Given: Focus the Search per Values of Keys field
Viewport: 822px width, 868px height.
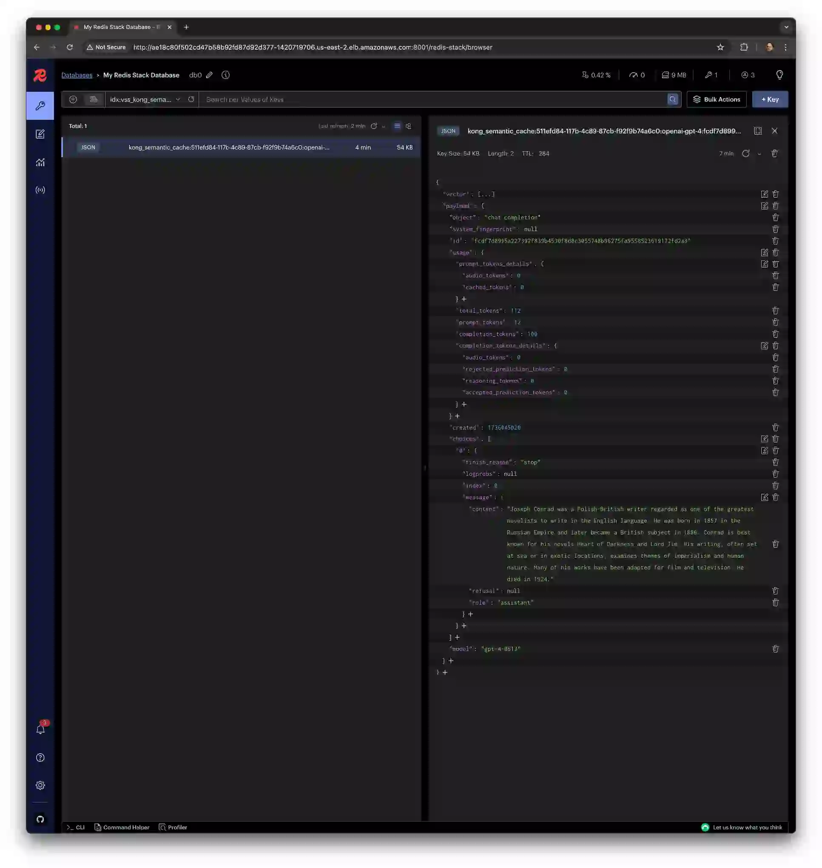Looking at the screenshot, I should tap(433, 99).
